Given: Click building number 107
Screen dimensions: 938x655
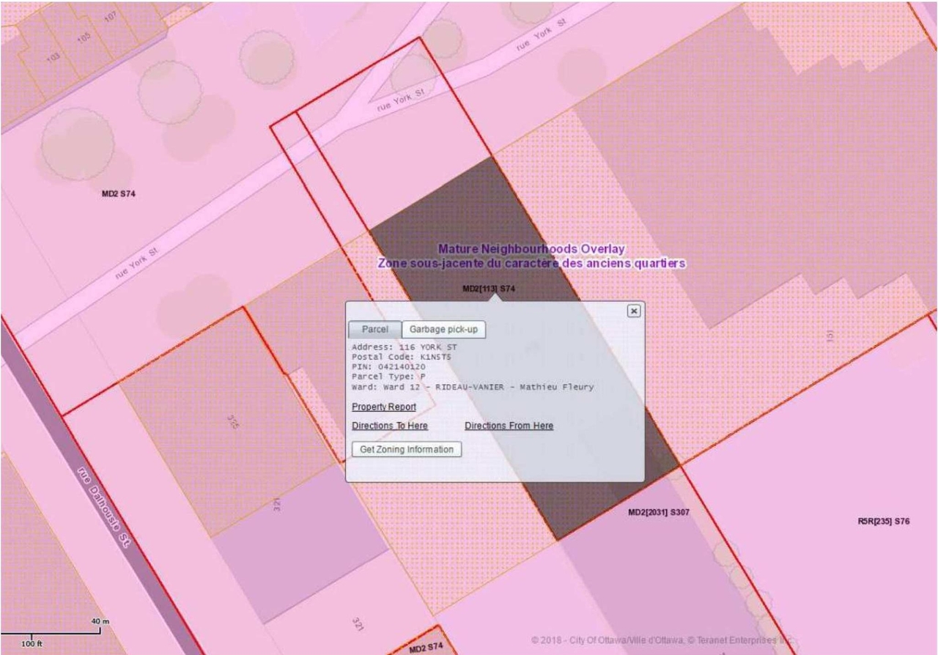Looking at the screenshot, I should [x=110, y=20].
